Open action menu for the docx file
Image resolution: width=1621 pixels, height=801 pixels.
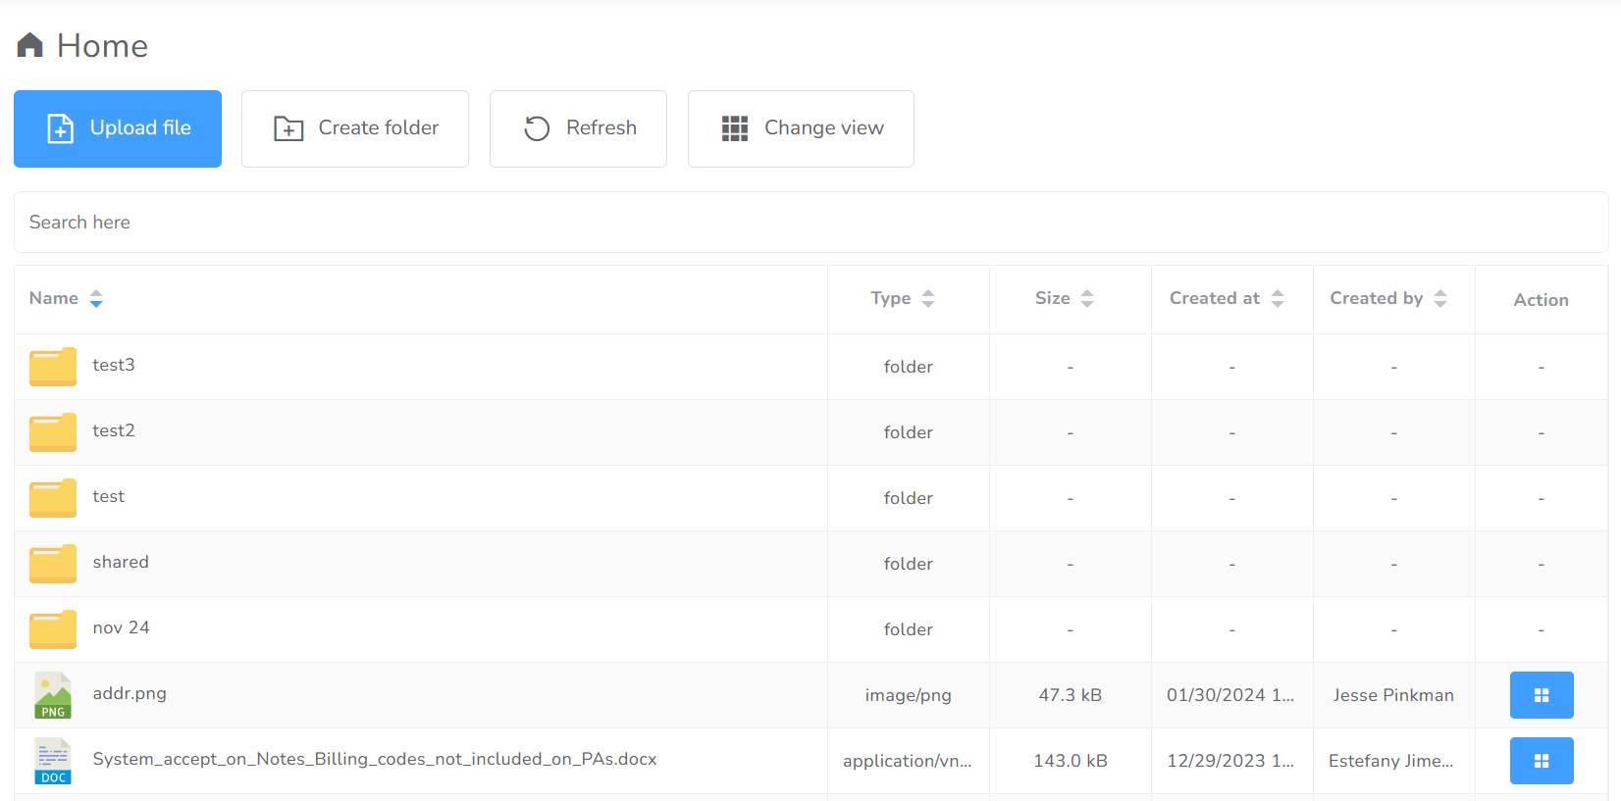pos(1541,761)
